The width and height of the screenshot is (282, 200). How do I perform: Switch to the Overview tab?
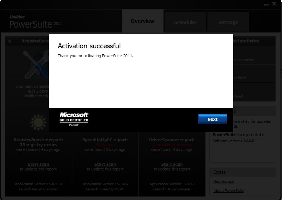point(142,21)
